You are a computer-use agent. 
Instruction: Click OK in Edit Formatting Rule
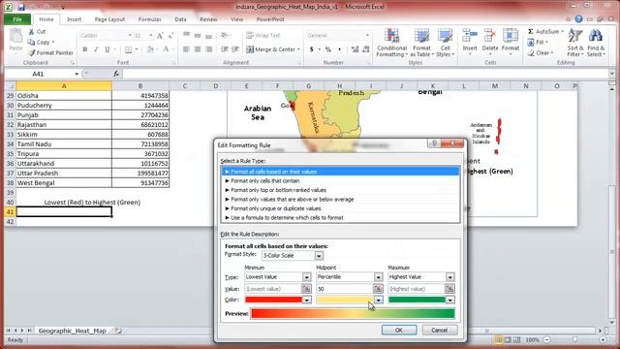pyautogui.click(x=398, y=330)
